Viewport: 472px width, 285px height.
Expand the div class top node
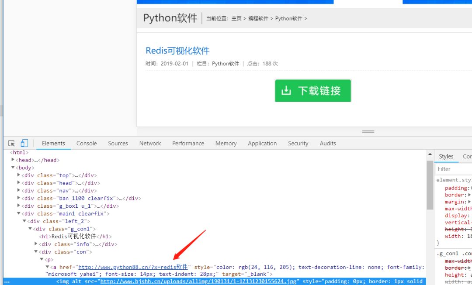19,175
